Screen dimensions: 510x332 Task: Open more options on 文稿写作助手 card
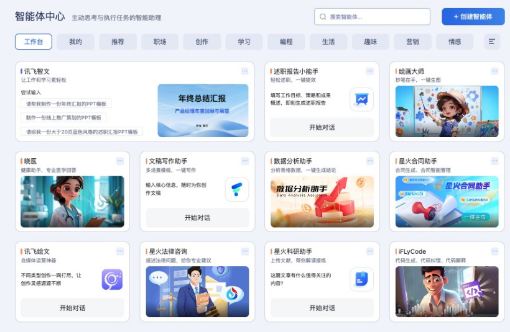(x=244, y=161)
